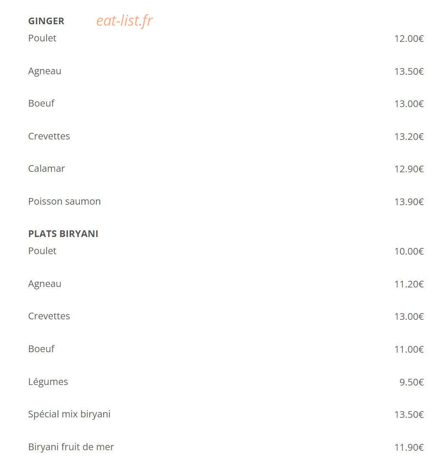Select the Spécial mix biryani dish
Screen dimensions: 438x474
(69, 415)
